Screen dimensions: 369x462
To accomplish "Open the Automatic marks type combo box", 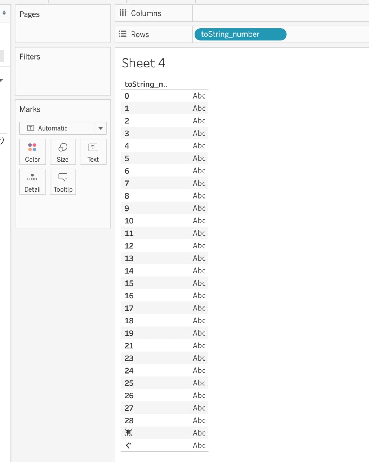I will pyautogui.click(x=63, y=128).
